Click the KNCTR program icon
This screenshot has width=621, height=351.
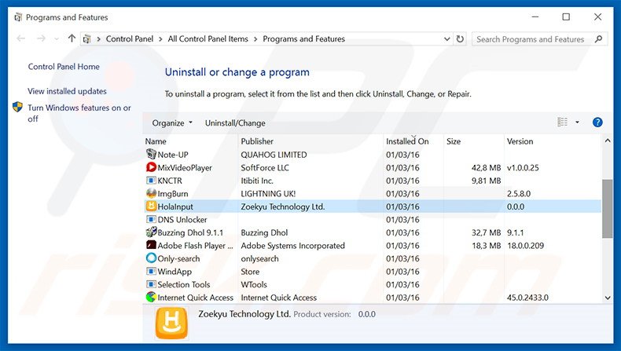151,181
